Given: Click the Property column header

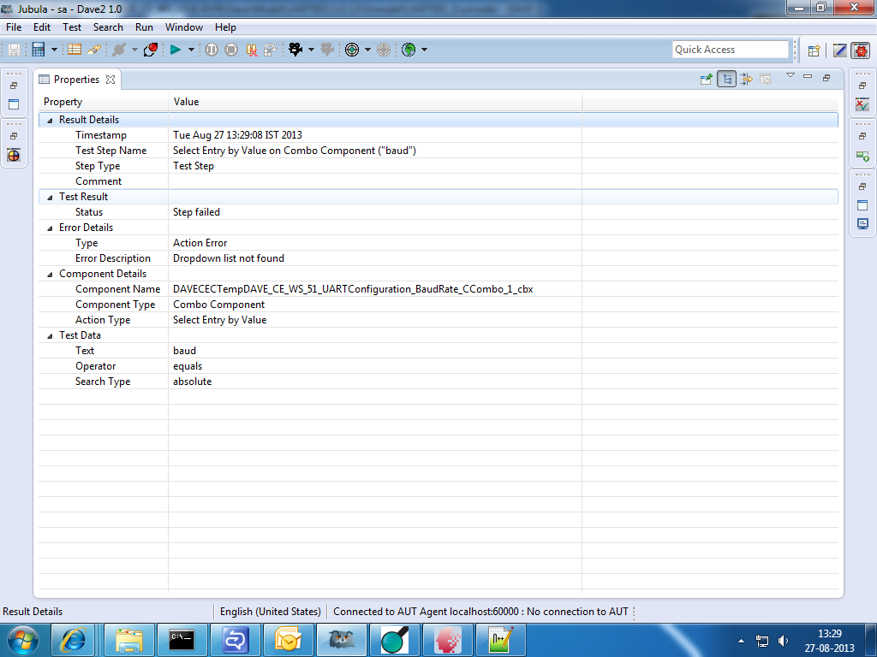Looking at the screenshot, I should (x=104, y=102).
